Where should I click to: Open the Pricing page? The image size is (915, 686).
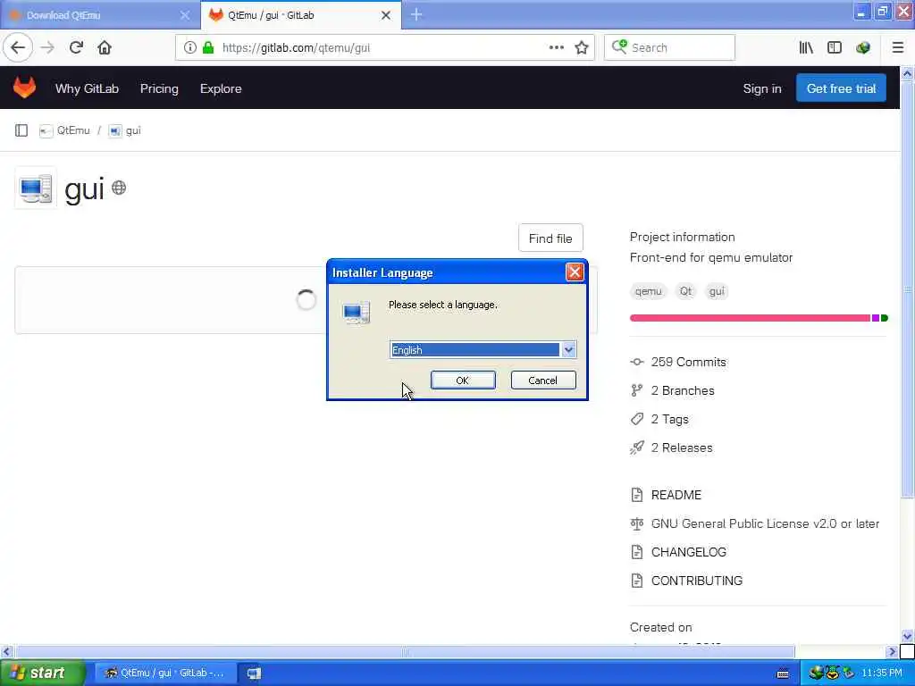(x=159, y=88)
